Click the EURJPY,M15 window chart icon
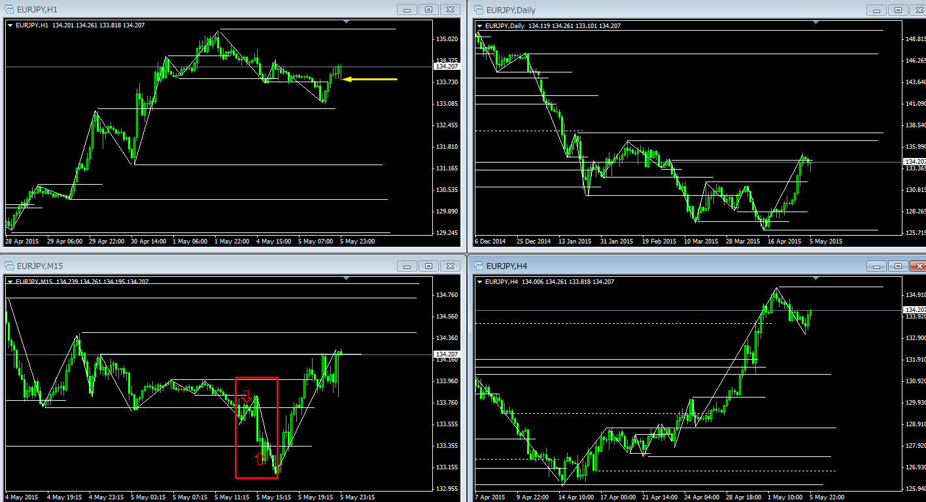926x502 pixels. [9, 266]
